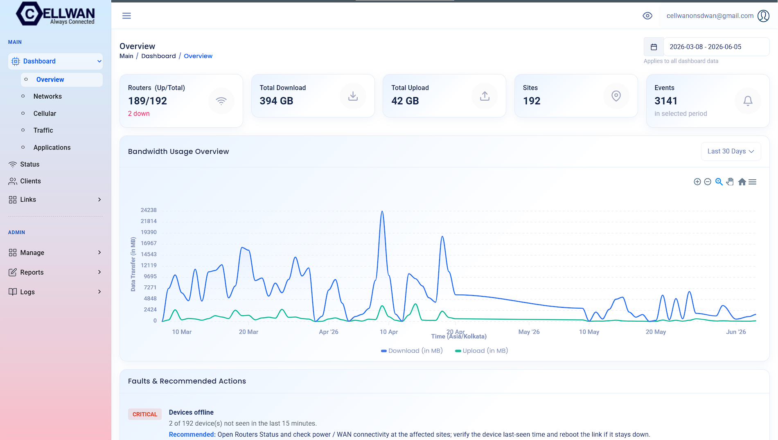Open the Clients page in sidebar
The height and width of the screenshot is (440, 778).
(x=30, y=181)
